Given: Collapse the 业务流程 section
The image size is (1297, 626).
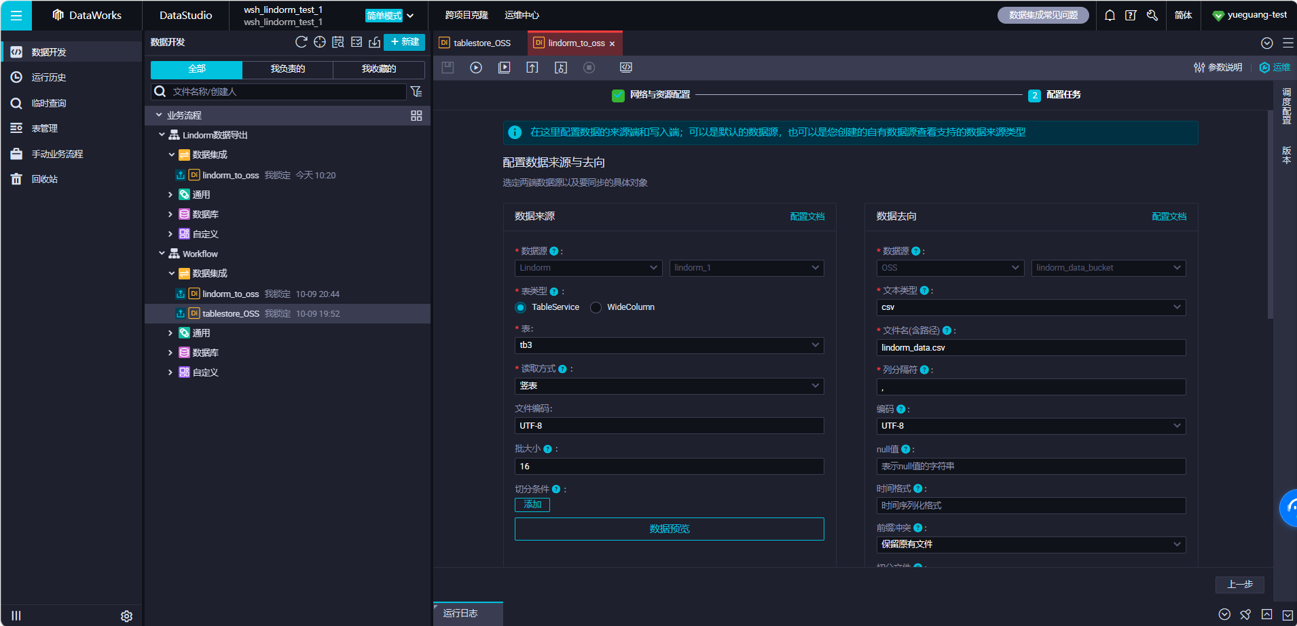Looking at the screenshot, I should (x=159, y=115).
